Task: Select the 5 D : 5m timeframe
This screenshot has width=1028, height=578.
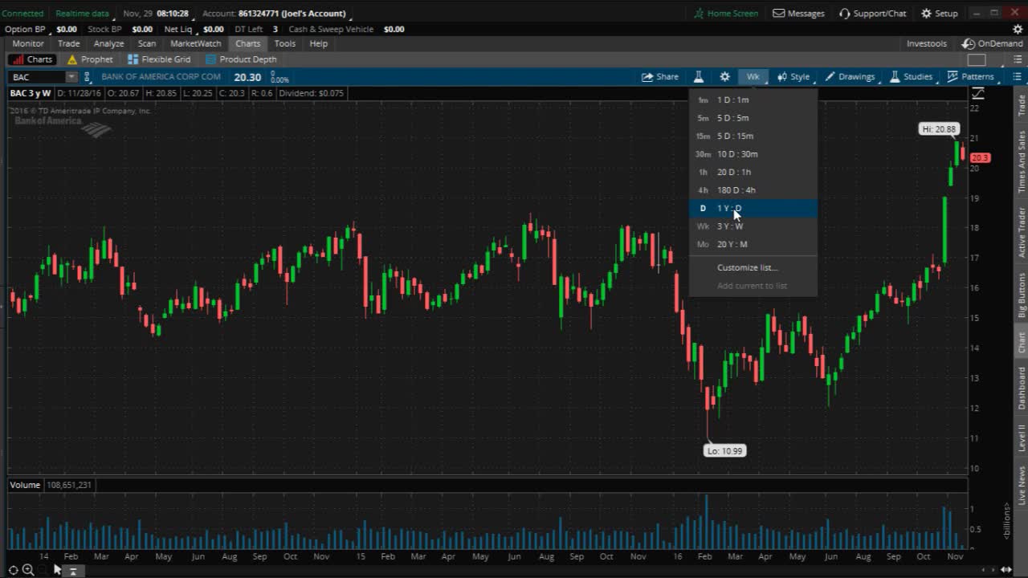Action: (x=753, y=118)
